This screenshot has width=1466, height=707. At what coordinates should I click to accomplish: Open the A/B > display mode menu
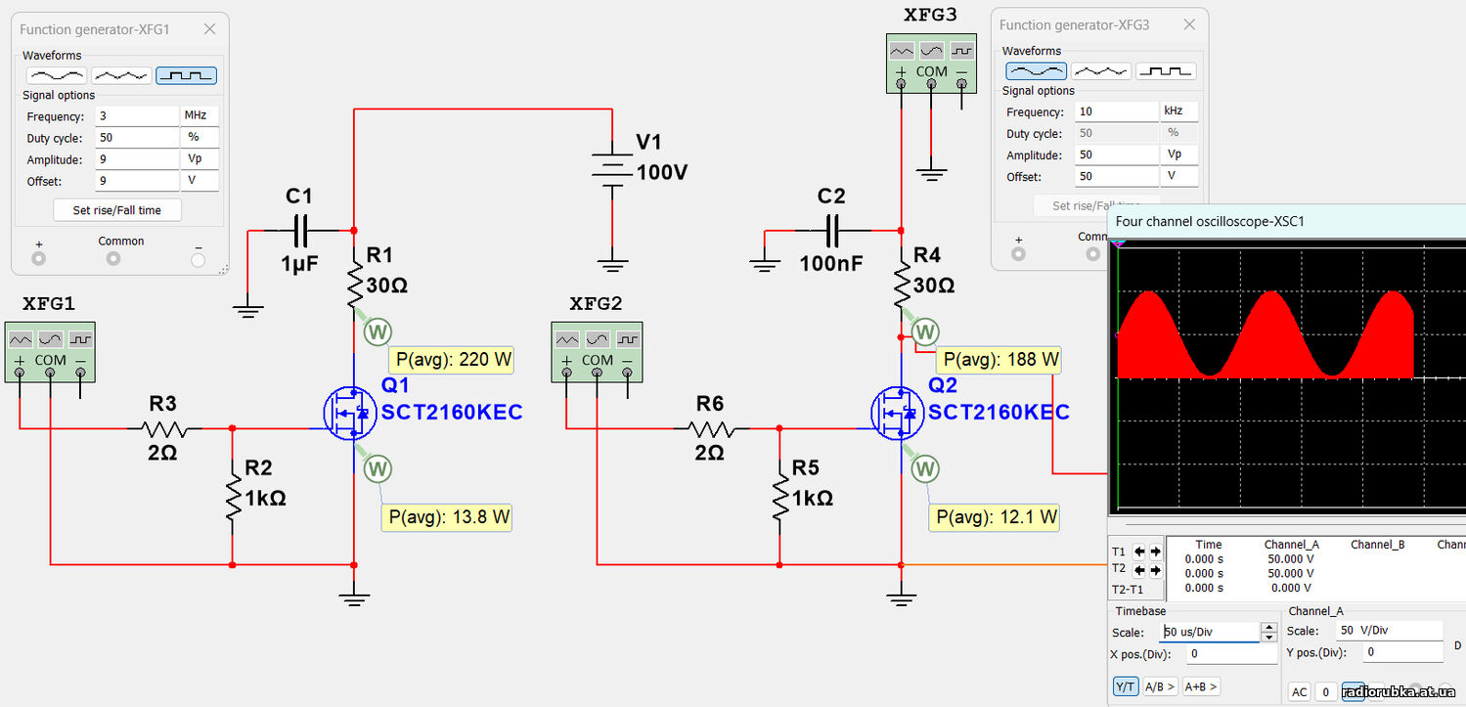coord(1160,686)
